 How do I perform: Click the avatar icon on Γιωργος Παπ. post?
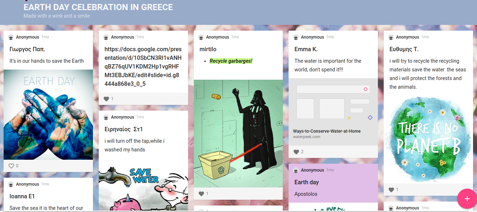pos(11,37)
